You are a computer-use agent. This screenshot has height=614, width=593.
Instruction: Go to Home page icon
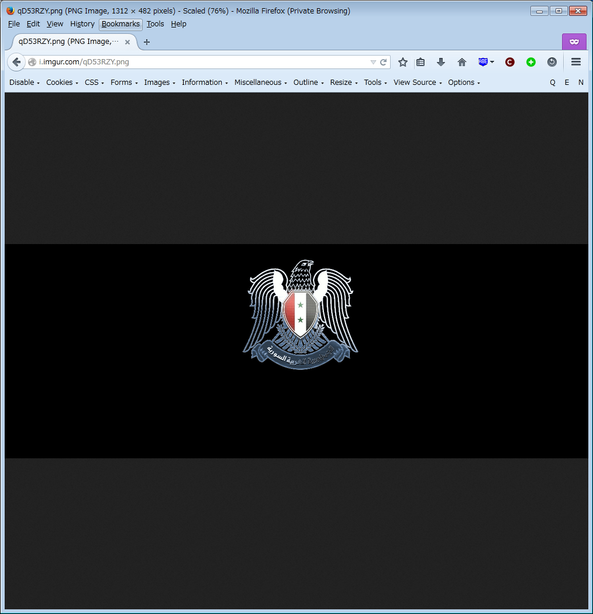[x=462, y=62]
